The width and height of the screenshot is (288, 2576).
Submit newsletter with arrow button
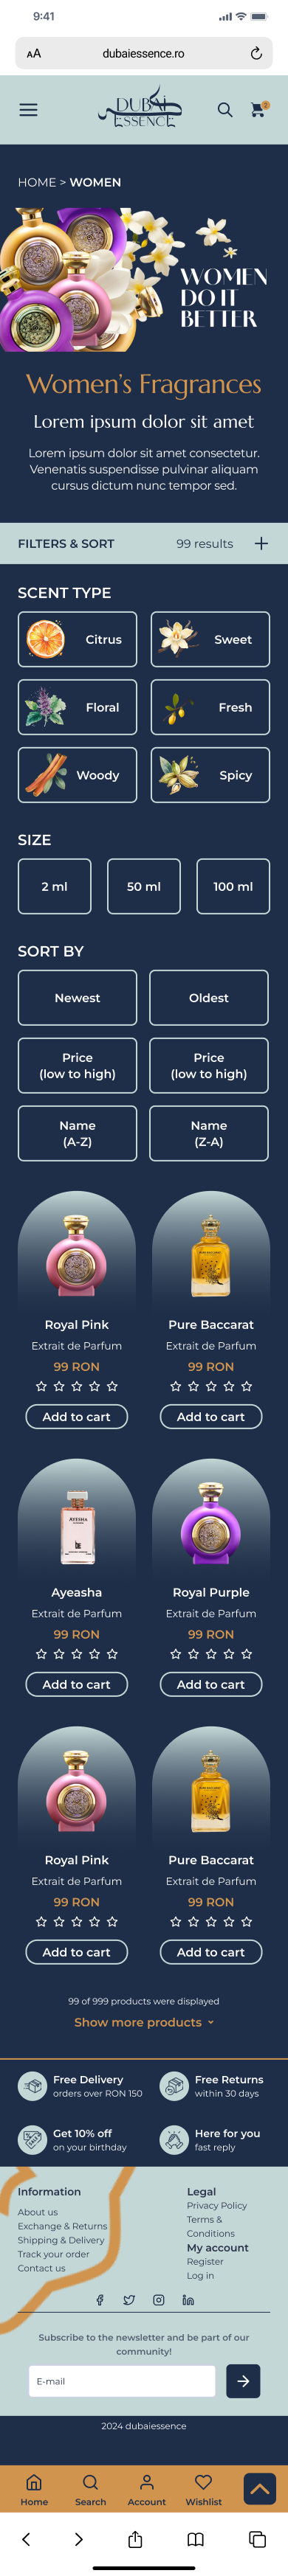coord(243,2381)
